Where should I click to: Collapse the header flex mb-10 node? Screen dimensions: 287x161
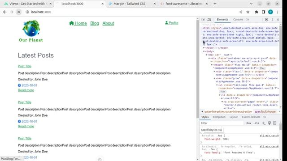tap(212, 65)
